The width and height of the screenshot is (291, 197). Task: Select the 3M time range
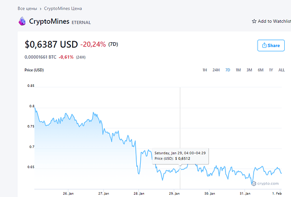(249, 70)
